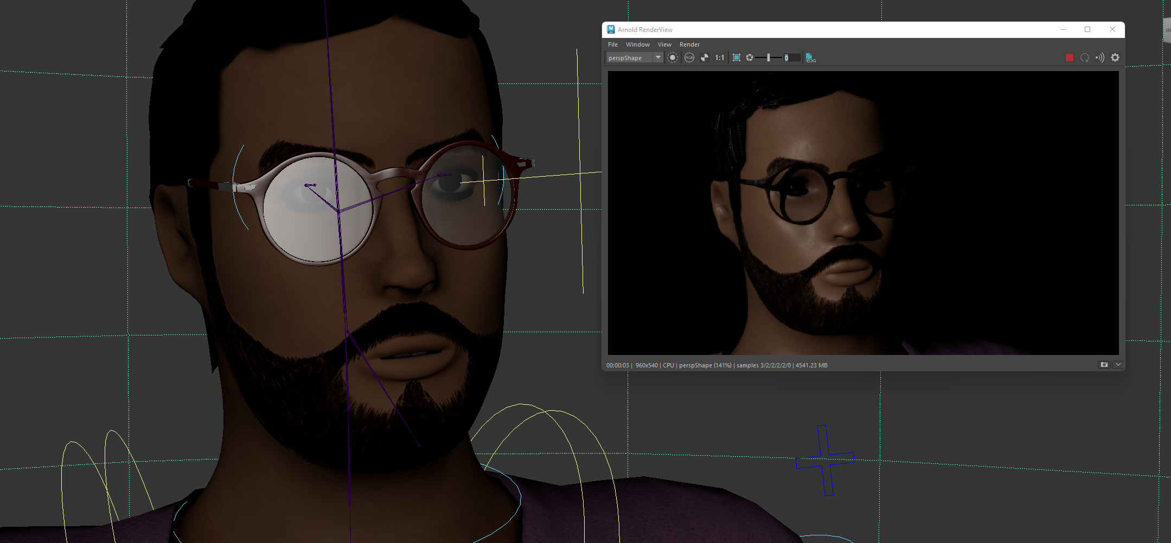The image size is (1171, 543).
Task: Toggle the crop region icon
Action: coord(737,57)
